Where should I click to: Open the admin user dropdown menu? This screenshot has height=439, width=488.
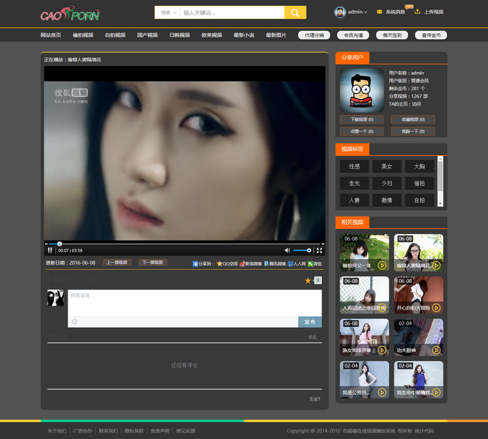[351, 12]
